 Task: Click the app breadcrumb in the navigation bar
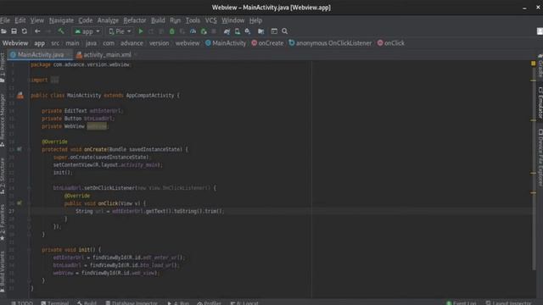40,43
